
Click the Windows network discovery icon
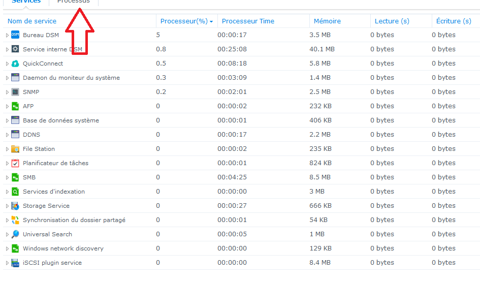click(15, 248)
